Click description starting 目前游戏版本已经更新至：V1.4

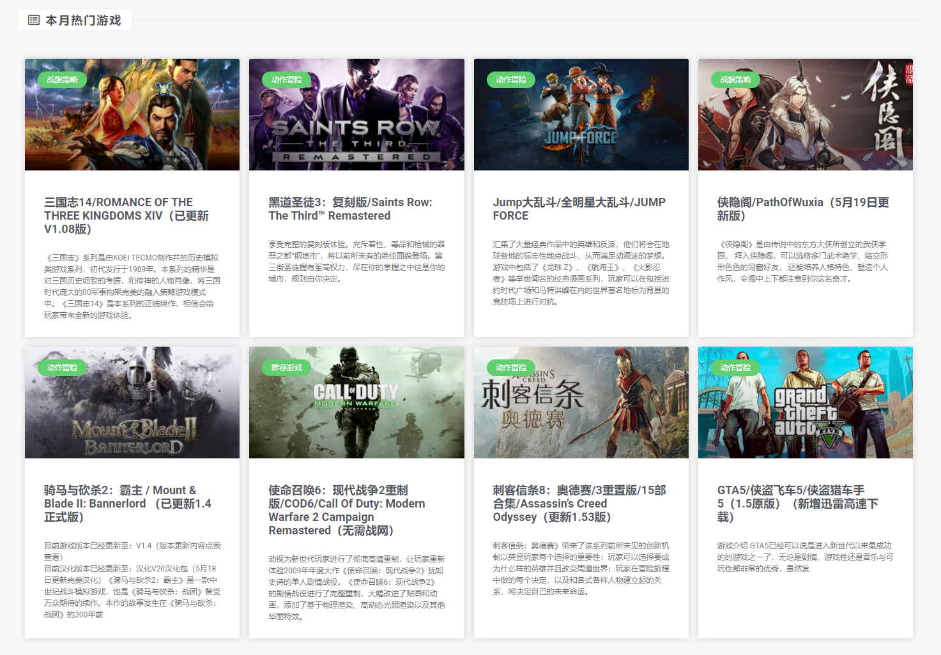(x=132, y=580)
